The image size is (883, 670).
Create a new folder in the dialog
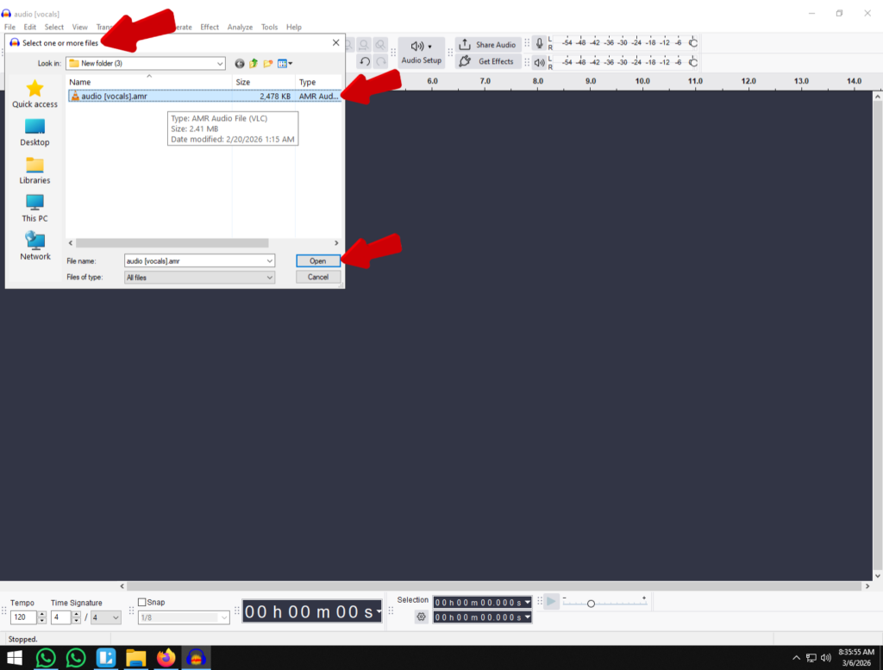pos(268,63)
